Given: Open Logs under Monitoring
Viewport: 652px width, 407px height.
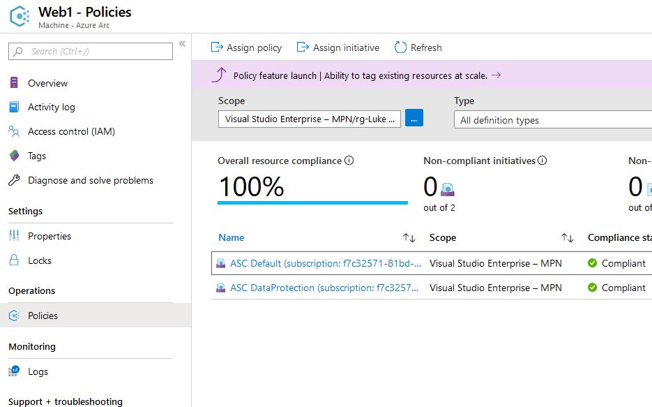Looking at the screenshot, I should [x=38, y=371].
